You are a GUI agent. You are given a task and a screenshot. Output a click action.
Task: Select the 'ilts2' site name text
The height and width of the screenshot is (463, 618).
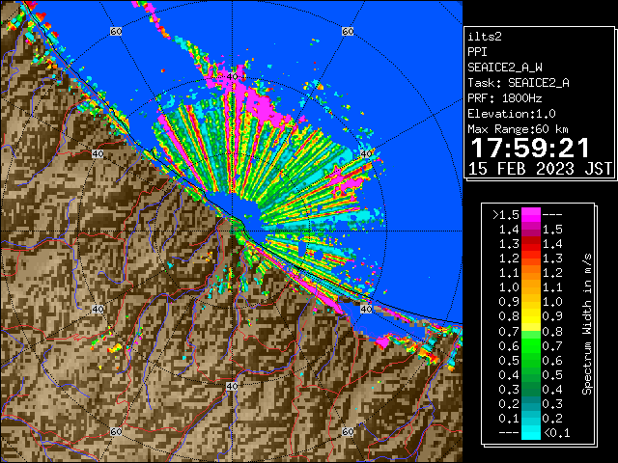(x=485, y=37)
